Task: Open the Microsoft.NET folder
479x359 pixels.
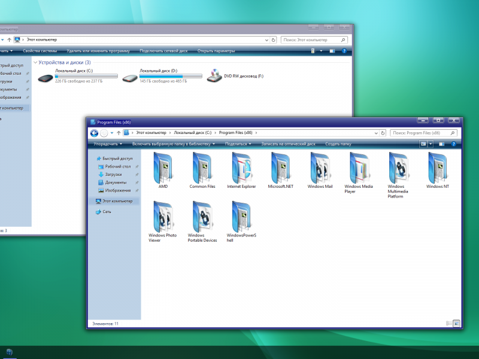Action: pyautogui.click(x=280, y=169)
